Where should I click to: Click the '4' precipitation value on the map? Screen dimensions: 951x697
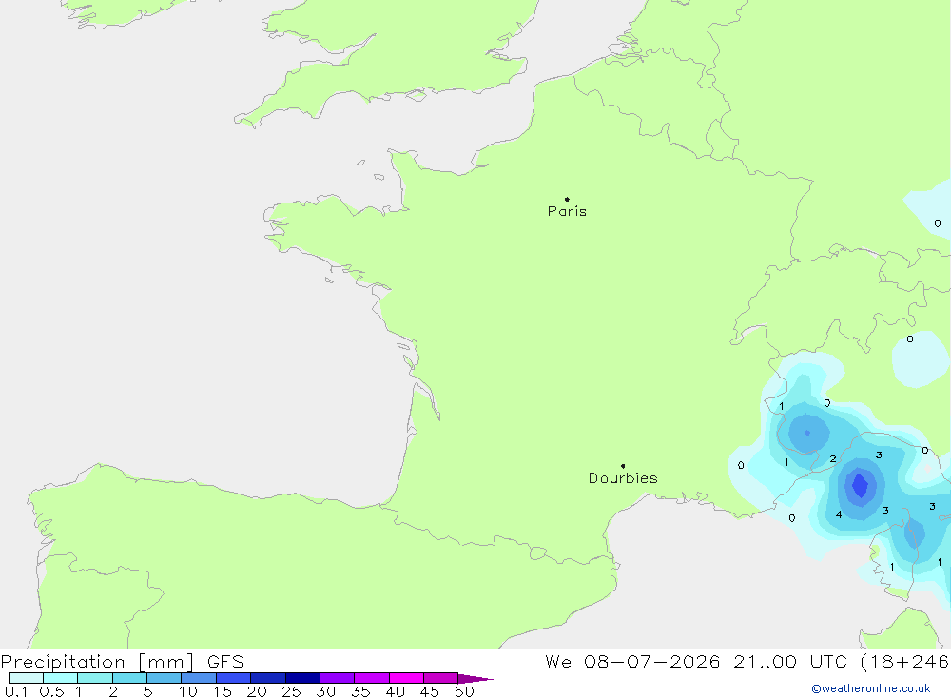click(x=839, y=514)
